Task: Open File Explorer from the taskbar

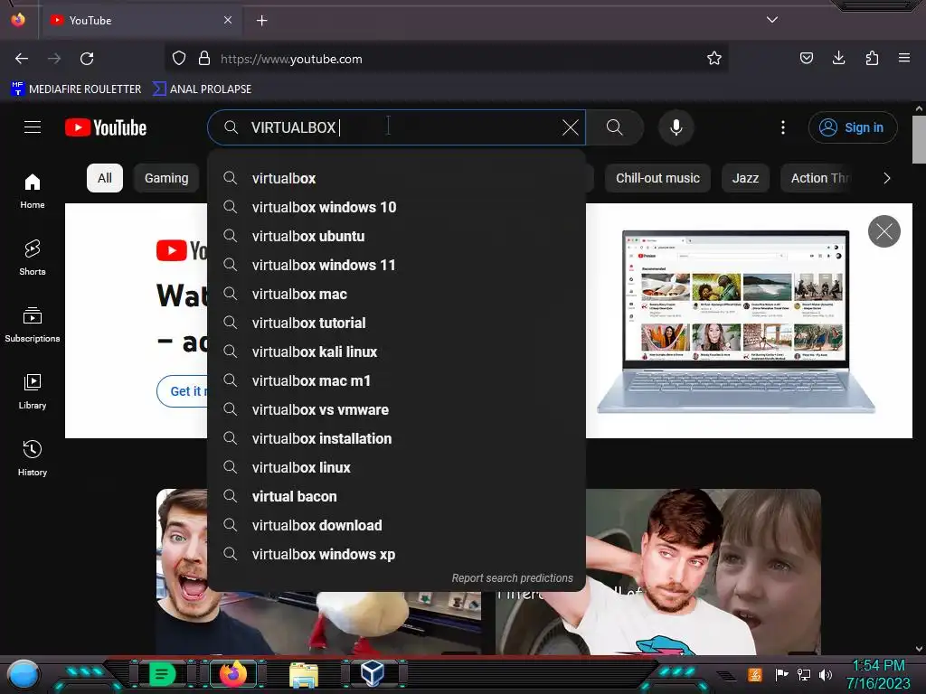Action: (x=304, y=674)
